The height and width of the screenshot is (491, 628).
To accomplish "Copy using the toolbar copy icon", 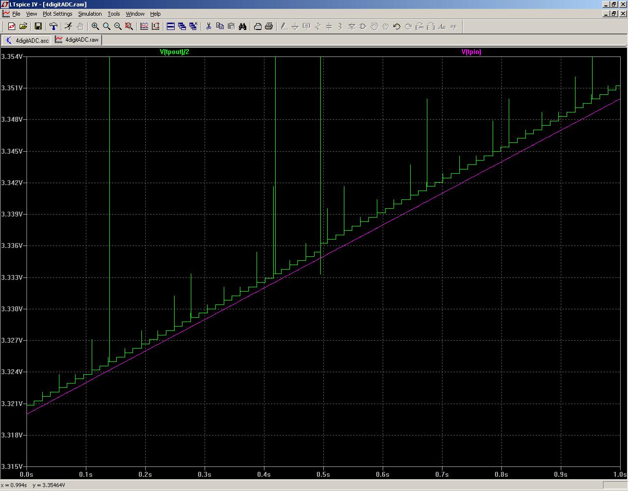I will (220, 27).
